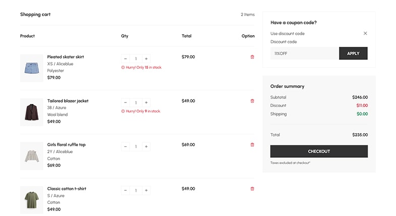
Task: Reduce Girls floral ruffle top quantity
Action: click(126, 147)
